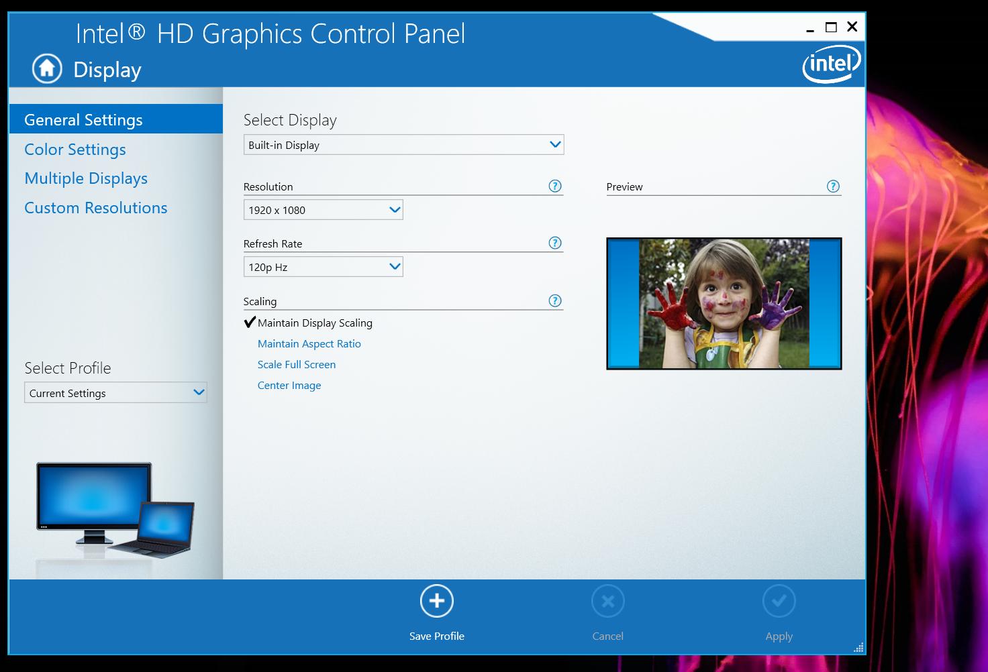Open help for Resolution setting

[555, 186]
